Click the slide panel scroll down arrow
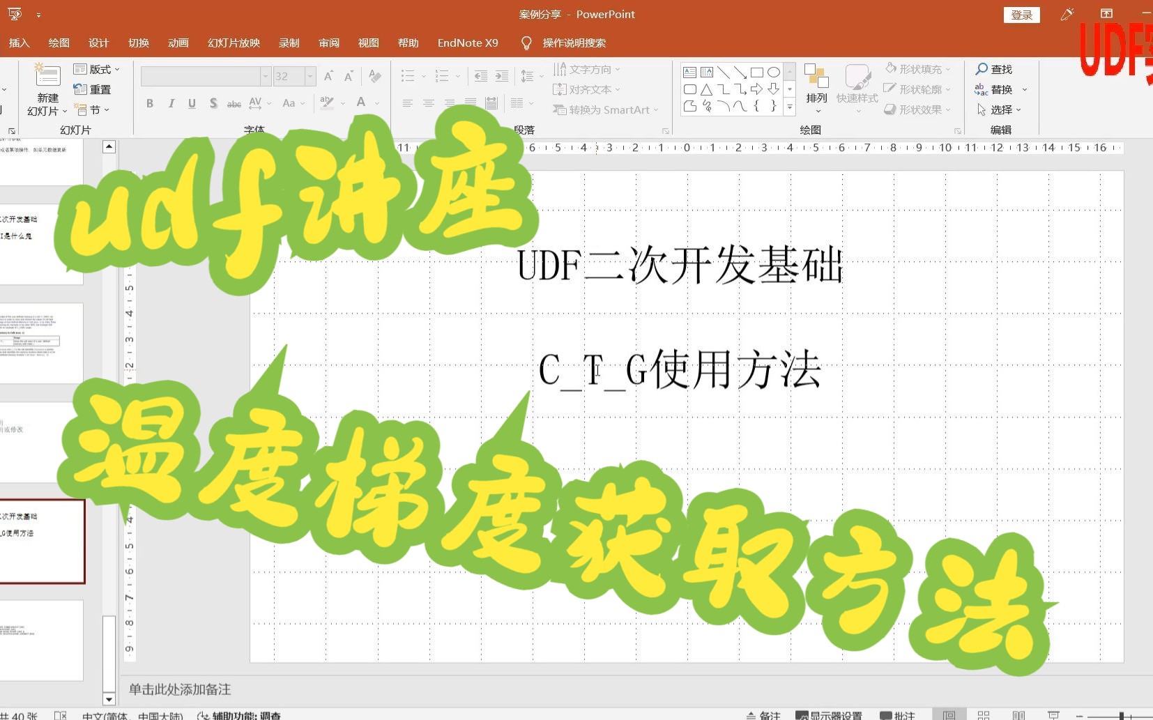The width and height of the screenshot is (1153, 720). [109, 698]
